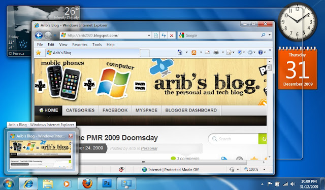
Task: Open the Favorites menu
Action: point(80,45)
